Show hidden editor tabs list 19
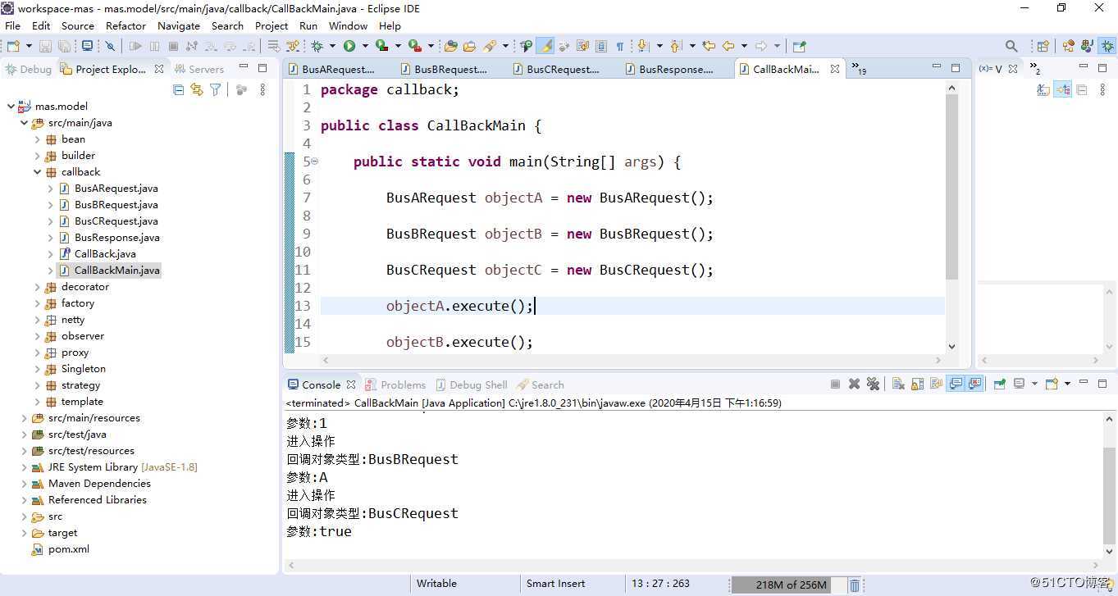This screenshot has width=1118, height=596. [x=858, y=69]
